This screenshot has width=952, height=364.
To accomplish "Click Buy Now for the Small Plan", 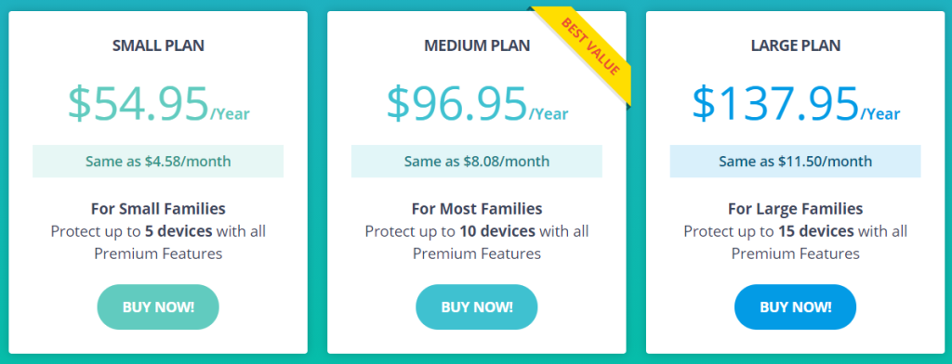I will pos(158,307).
